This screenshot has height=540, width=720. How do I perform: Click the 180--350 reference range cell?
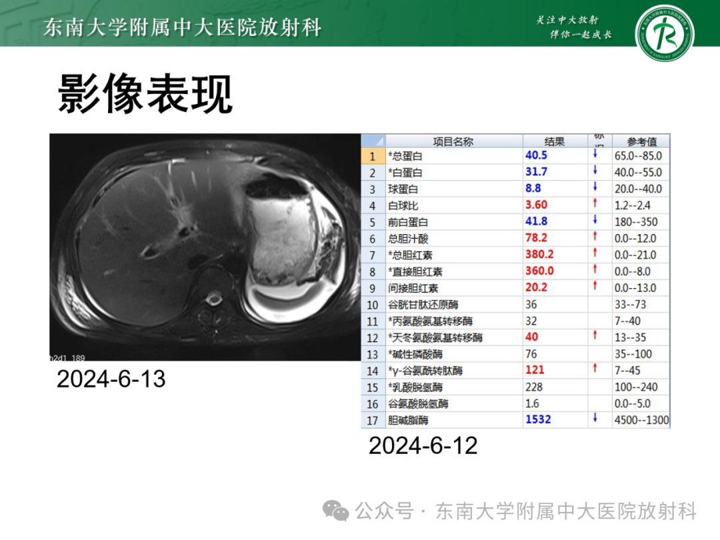[x=641, y=222]
